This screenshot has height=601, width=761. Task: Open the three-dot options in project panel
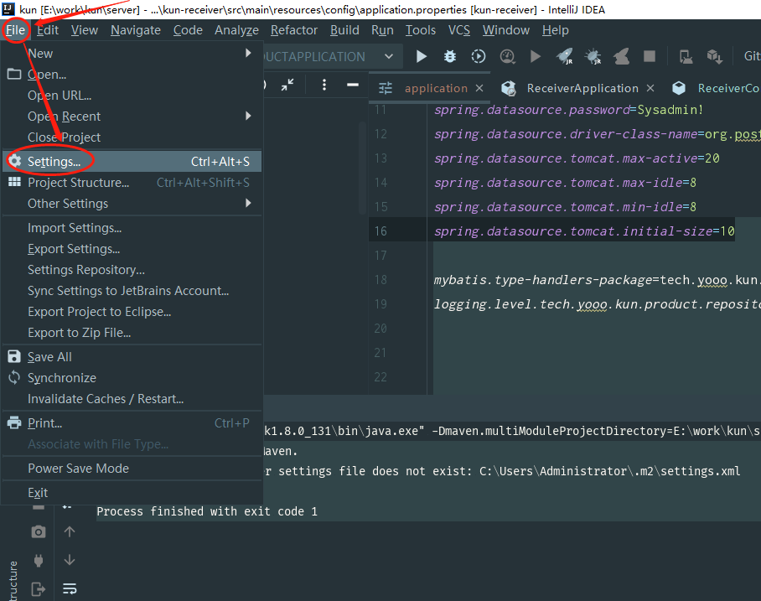[x=324, y=85]
